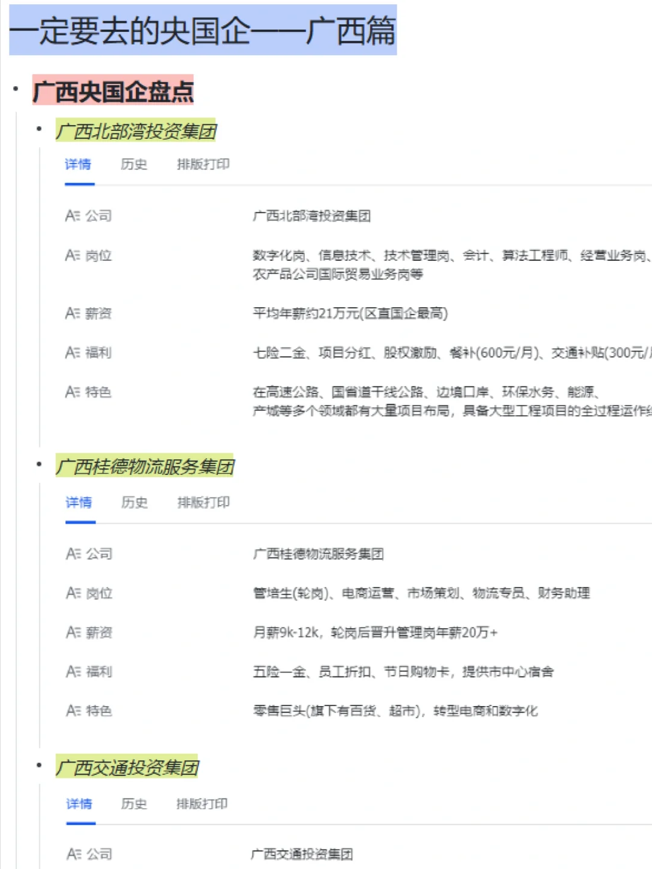Click the text-type icon beside 特色 in 桂德物流 section

[x=73, y=711]
